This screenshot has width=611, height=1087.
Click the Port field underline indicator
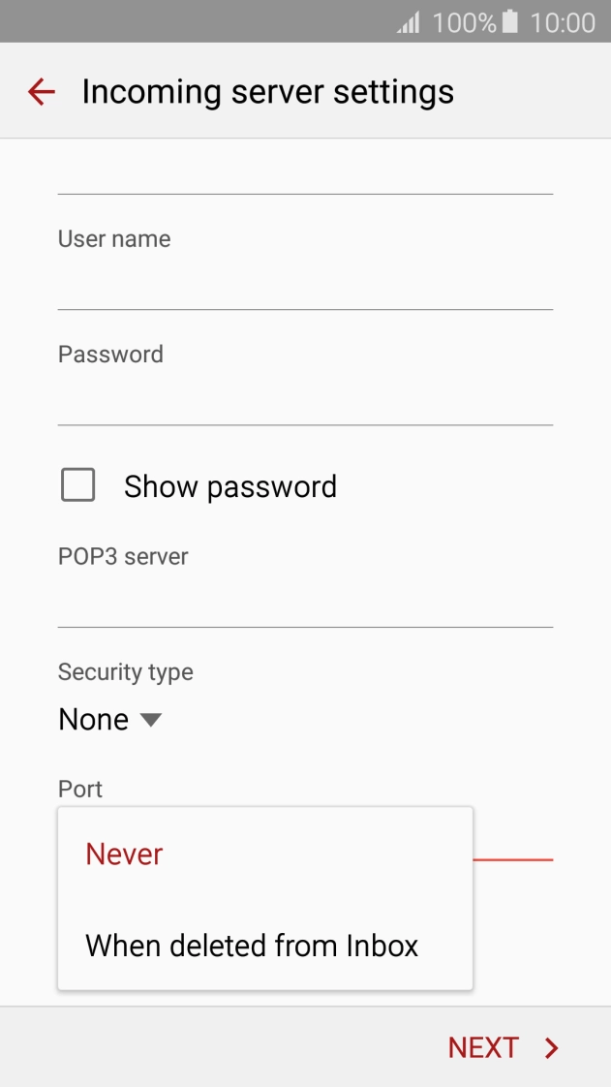(x=514, y=856)
